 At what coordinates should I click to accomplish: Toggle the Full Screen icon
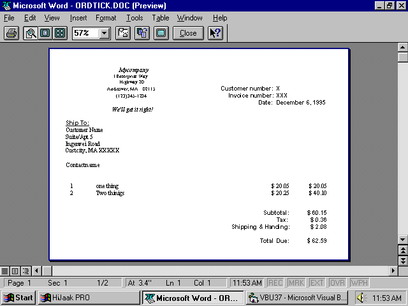click(161, 33)
